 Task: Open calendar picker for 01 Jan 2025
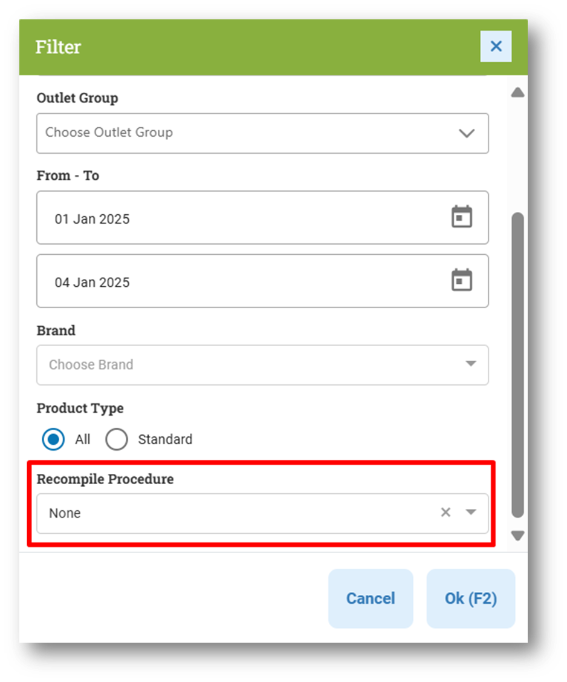coord(461,217)
